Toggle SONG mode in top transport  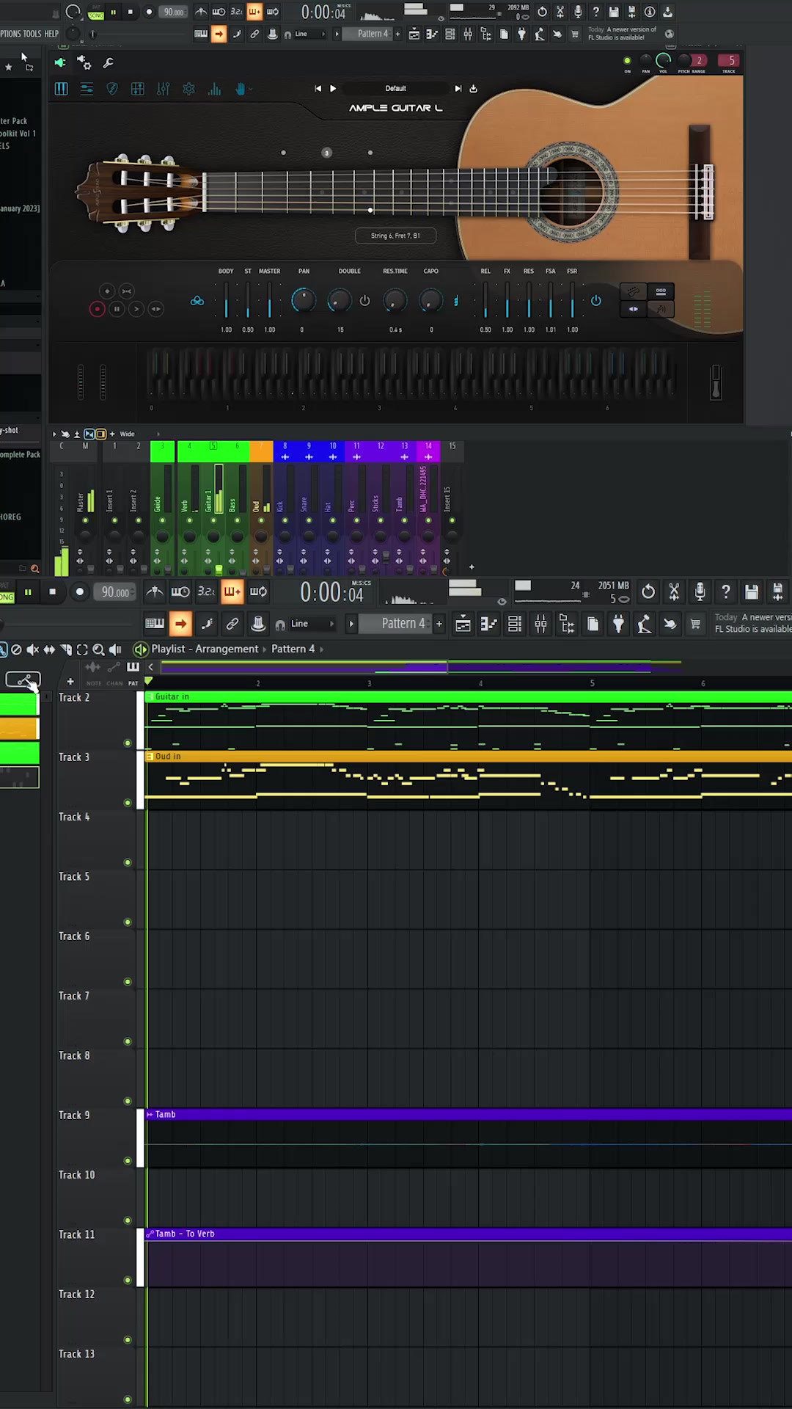pyautogui.click(x=96, y=15)
